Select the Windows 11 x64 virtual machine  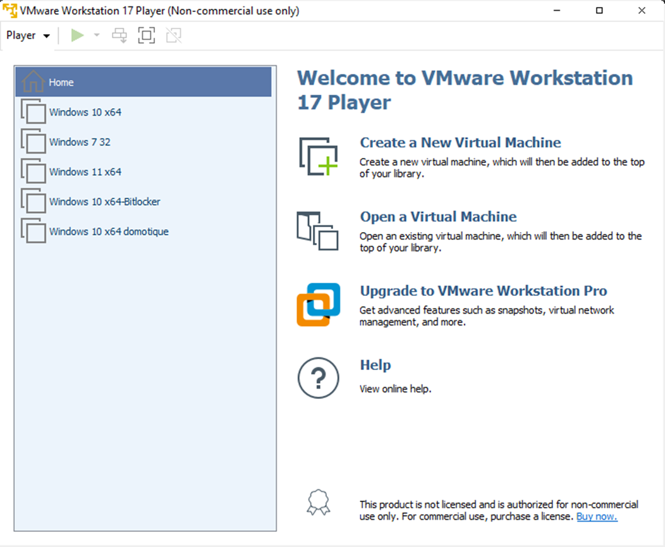[143, 171]
